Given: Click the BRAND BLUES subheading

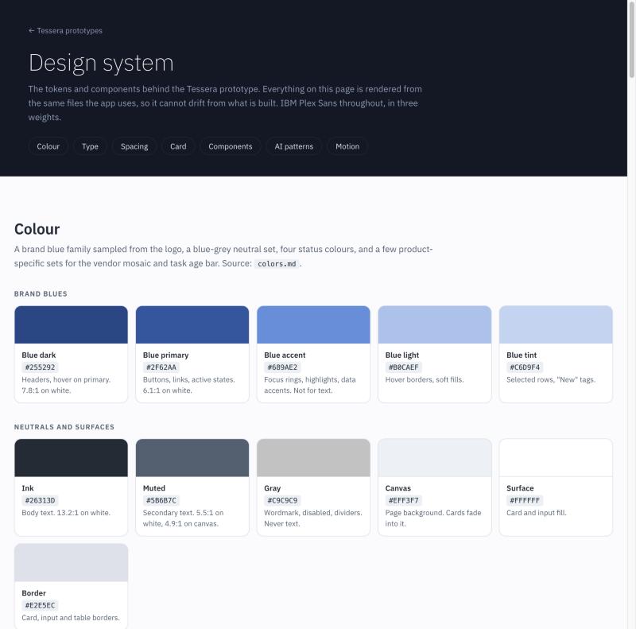Looking at the screenshot, I should 41,293.
